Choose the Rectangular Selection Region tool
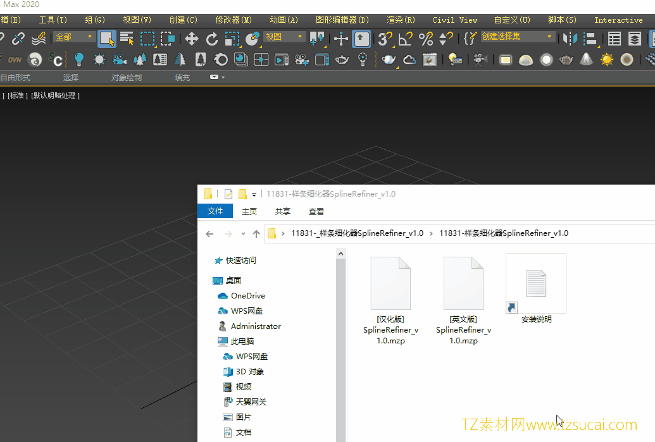 click(x=147, y=39)
